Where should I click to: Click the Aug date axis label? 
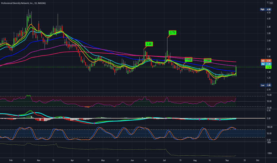tap(195, 160)
